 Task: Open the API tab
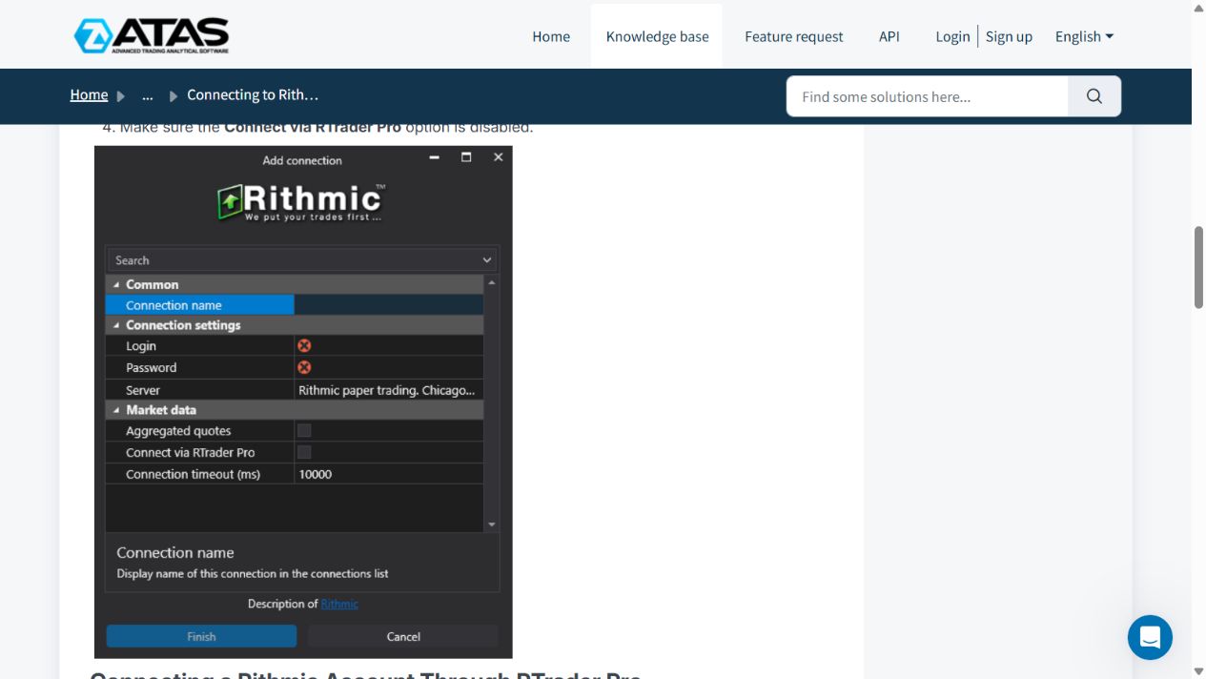[889, 36]
